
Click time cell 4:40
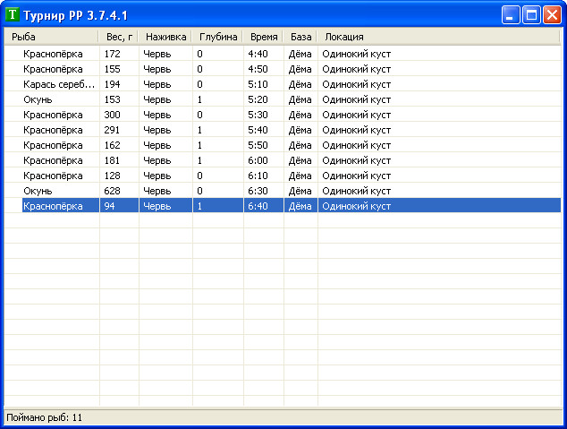click(258, 54)
